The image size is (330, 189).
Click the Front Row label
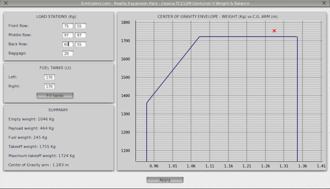pyautogui.click(x=19, y=26)
